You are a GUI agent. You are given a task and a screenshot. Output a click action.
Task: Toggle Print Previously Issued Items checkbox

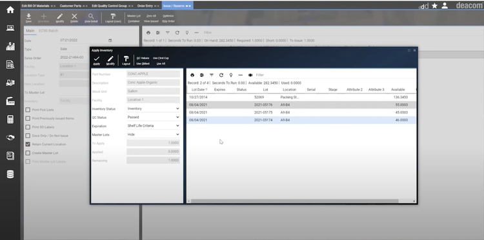tap(28, 119)
